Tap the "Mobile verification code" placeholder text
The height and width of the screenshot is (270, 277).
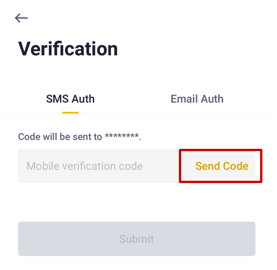[x=85, y=166]
